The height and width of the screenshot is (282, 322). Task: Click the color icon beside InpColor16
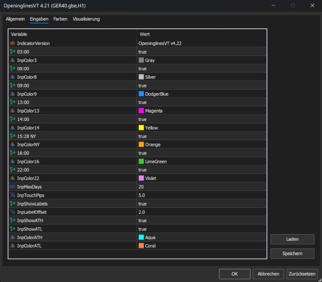click(x=12, y=161)
